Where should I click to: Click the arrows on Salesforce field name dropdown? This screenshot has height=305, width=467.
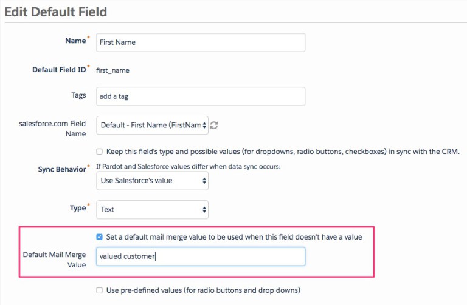(x=204, y=126)
